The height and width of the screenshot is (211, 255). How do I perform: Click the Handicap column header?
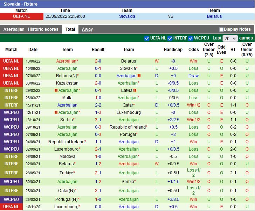(x=173, y=50)
